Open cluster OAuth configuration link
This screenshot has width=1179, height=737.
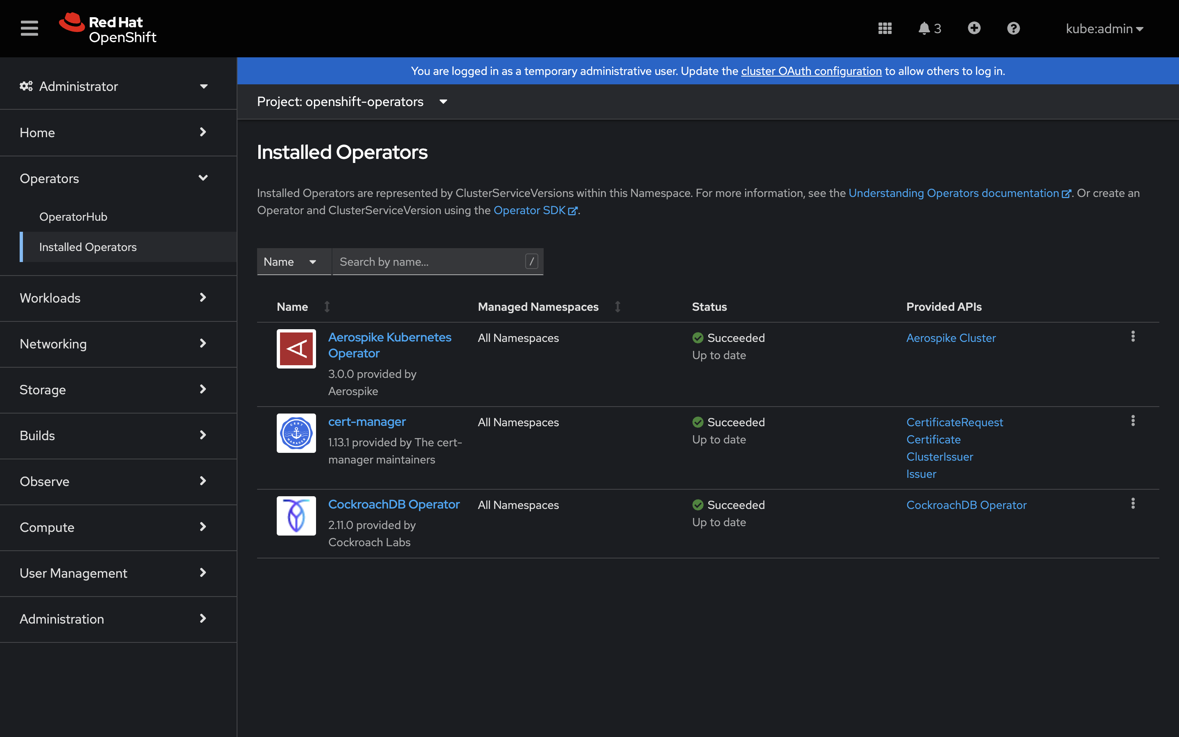pyautogui.click(x=811, y=71)
